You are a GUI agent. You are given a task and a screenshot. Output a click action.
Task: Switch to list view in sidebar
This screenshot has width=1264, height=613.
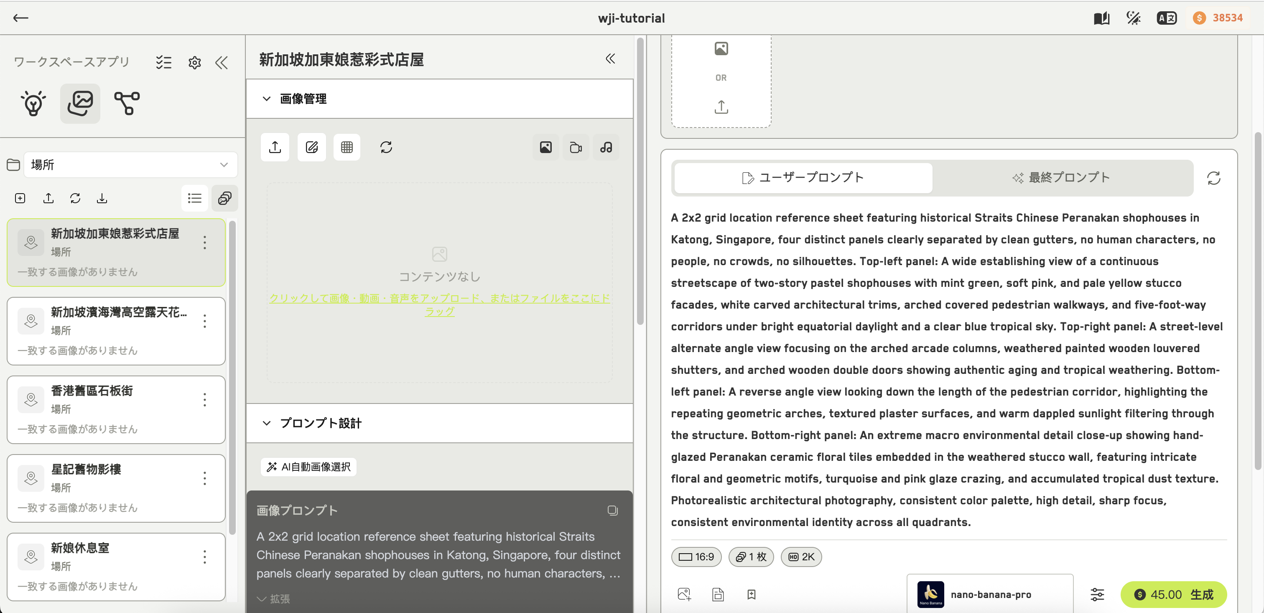coord(195,198)
